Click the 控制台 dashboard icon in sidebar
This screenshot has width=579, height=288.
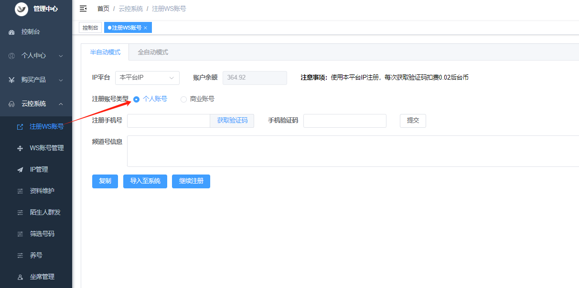12,32
